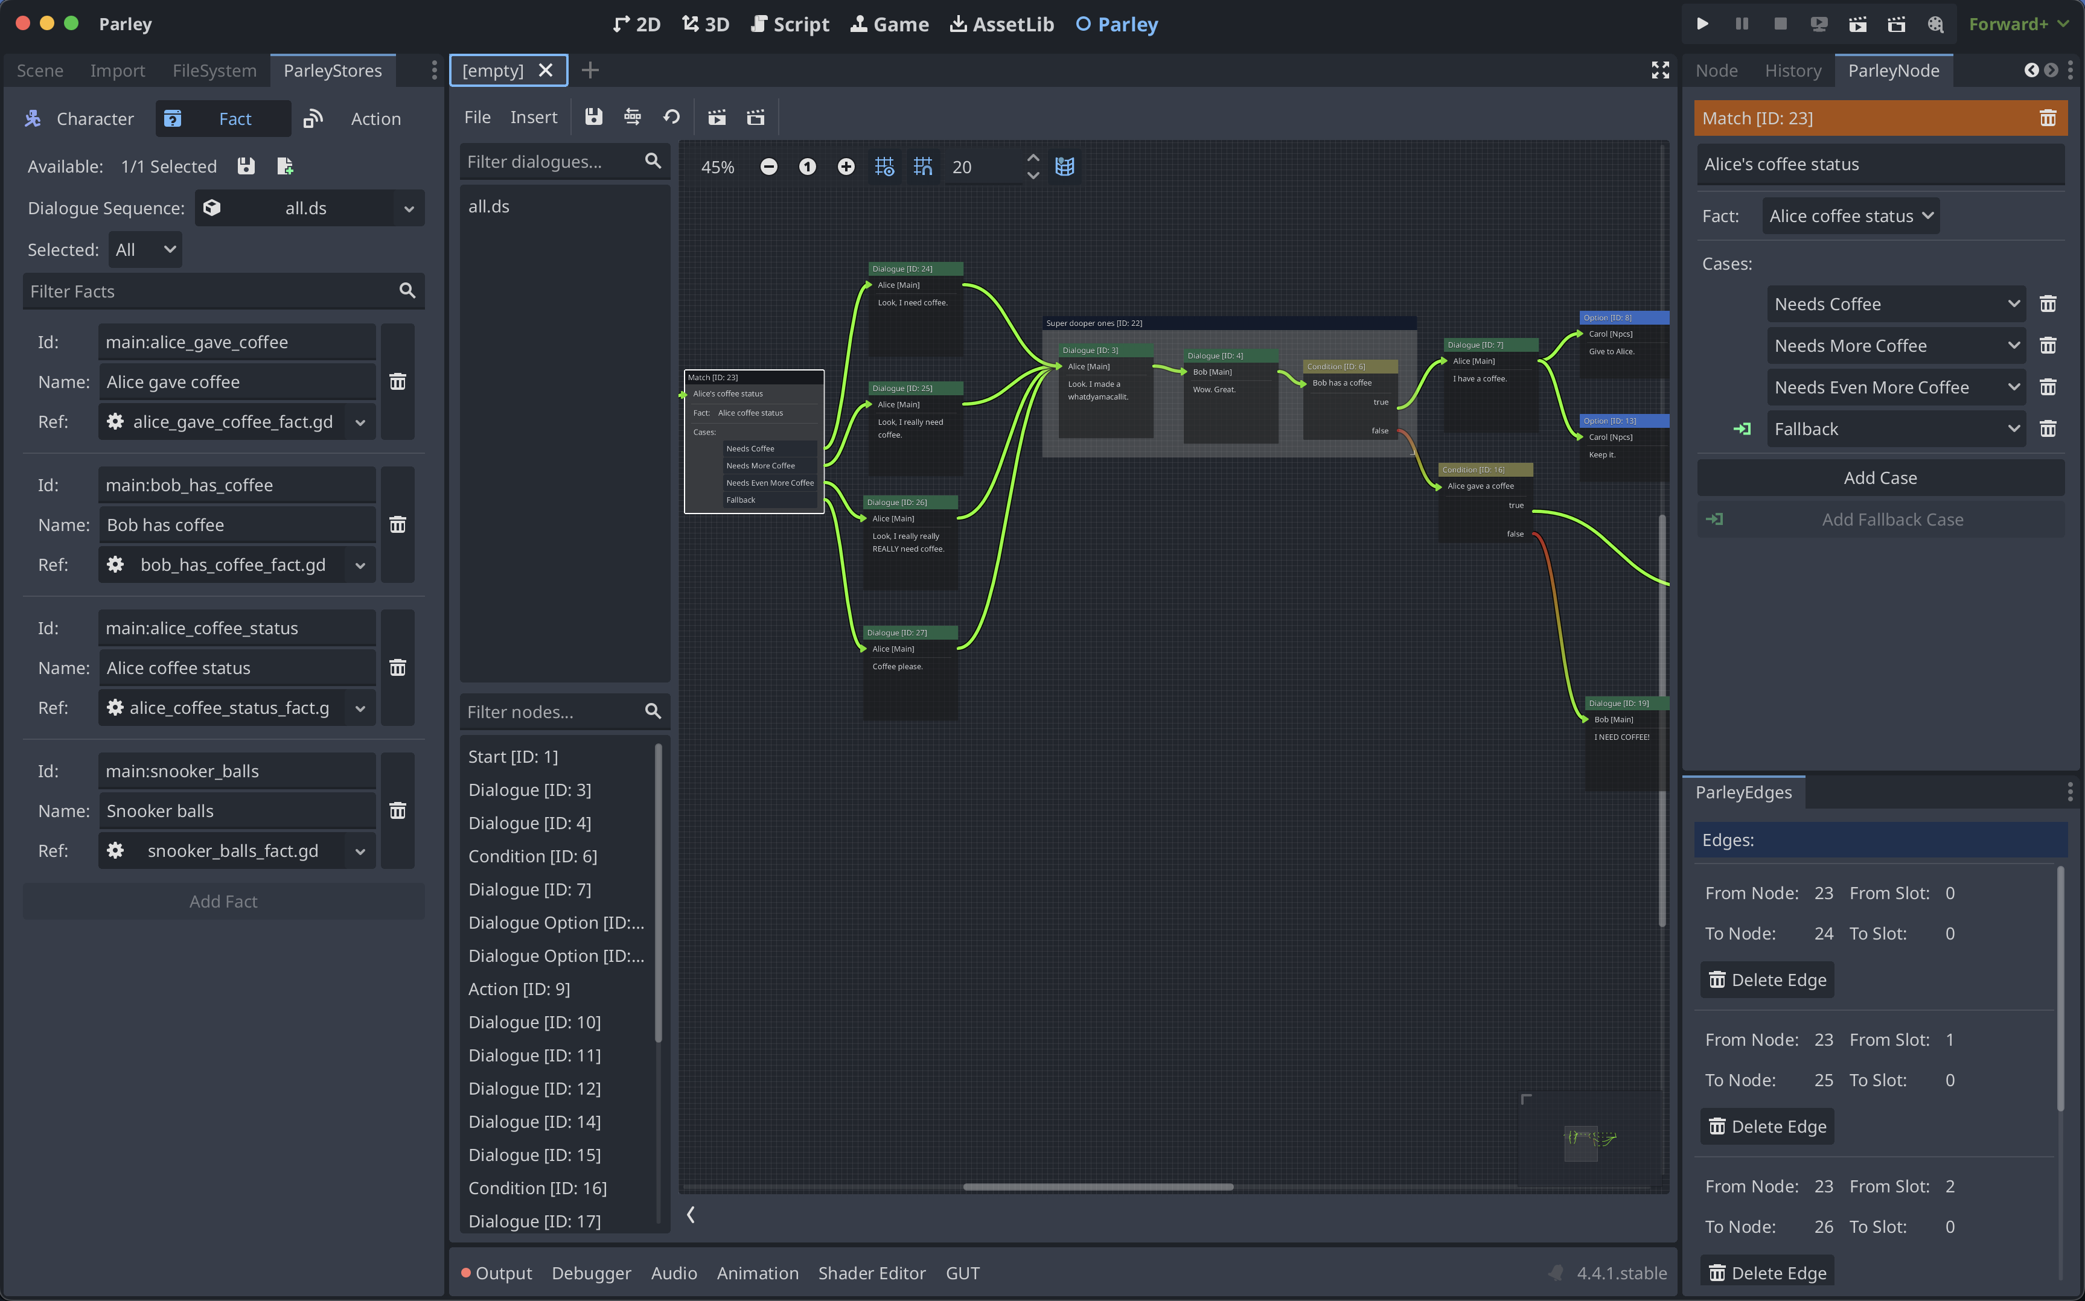
Task: Expand the Selected All dropdown
Action: pyautogui.click(x=145, y=250)
